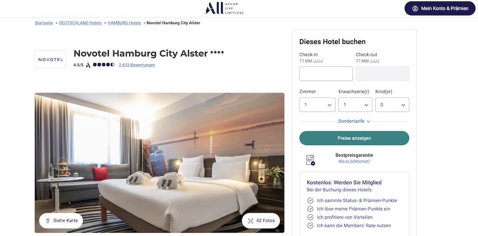Click the photo gallery icon beside 42 Fotos
The width and height of the screenshot is (478, 236).
(x=251, y=221)
